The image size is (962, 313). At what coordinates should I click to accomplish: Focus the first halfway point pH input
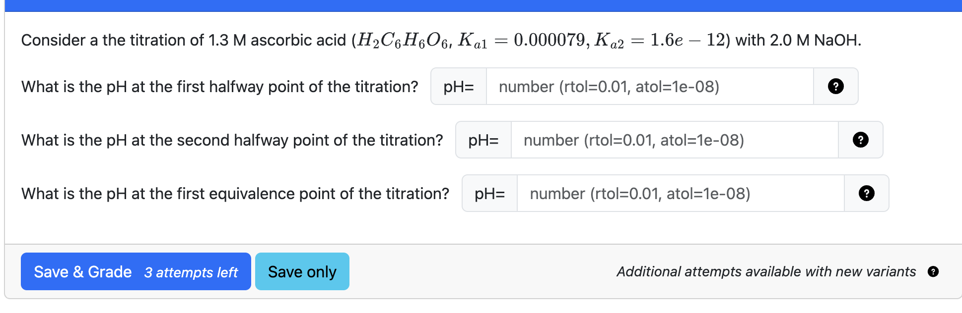pos(649,86)
